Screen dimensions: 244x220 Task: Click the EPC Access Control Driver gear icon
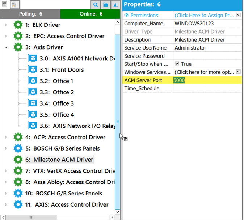[x=18, y=36]
